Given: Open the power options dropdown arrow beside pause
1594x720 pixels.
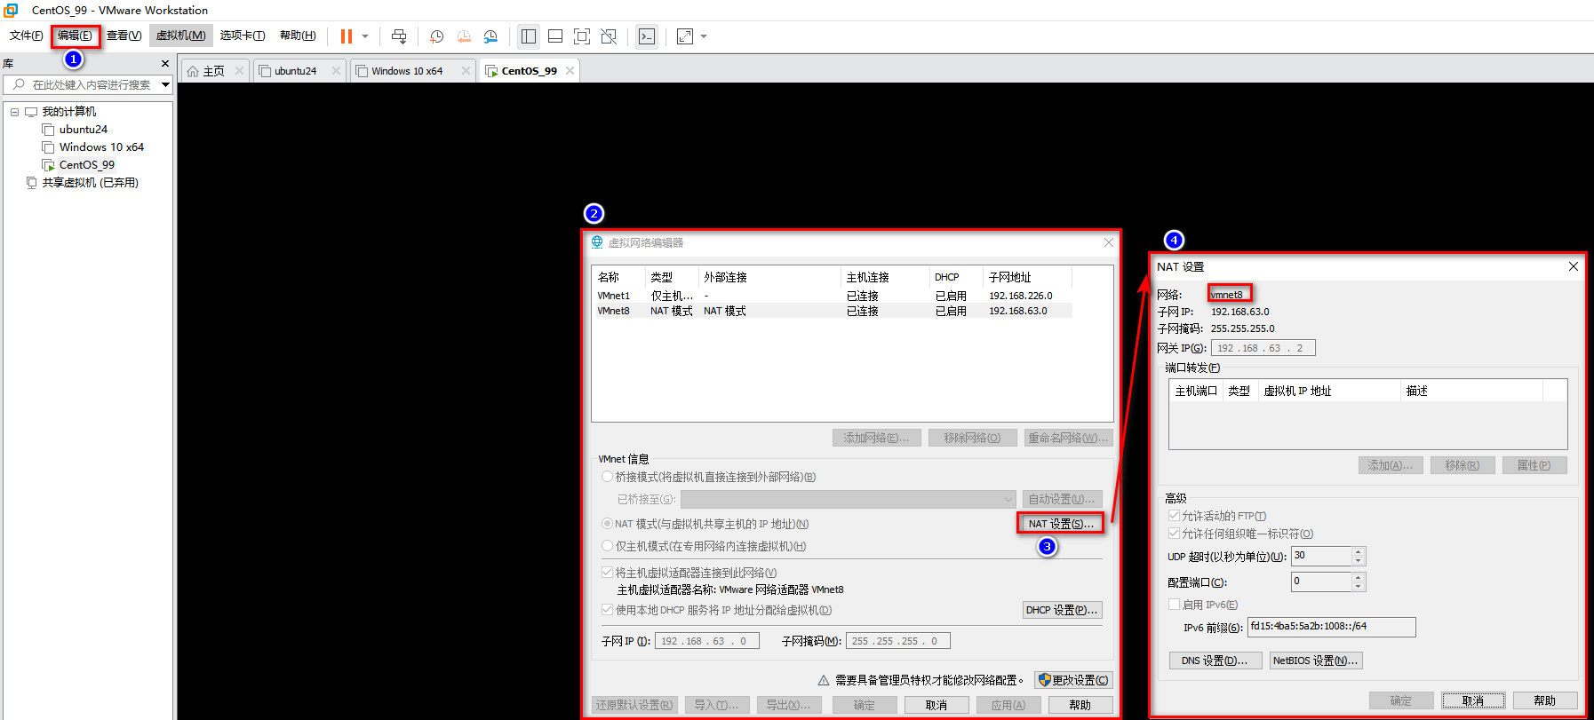Looking at the screenshot, I should [x=365, y=36].
